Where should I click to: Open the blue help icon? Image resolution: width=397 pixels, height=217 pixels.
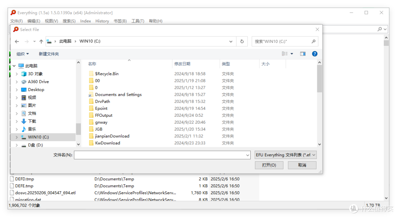click(x=315, y=54)
